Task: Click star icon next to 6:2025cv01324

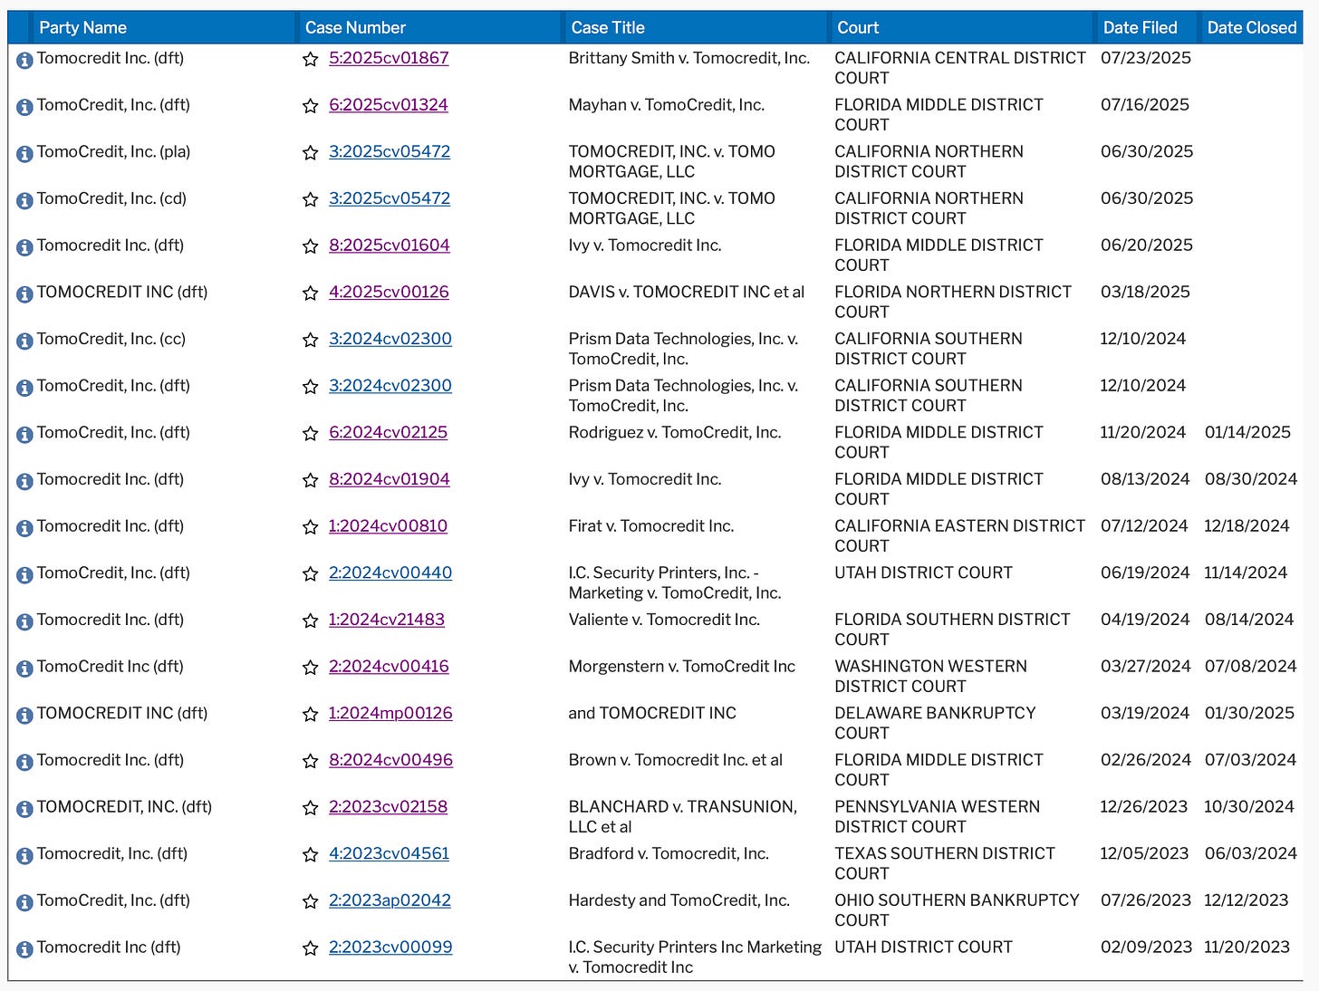Action: coord(310,107)
